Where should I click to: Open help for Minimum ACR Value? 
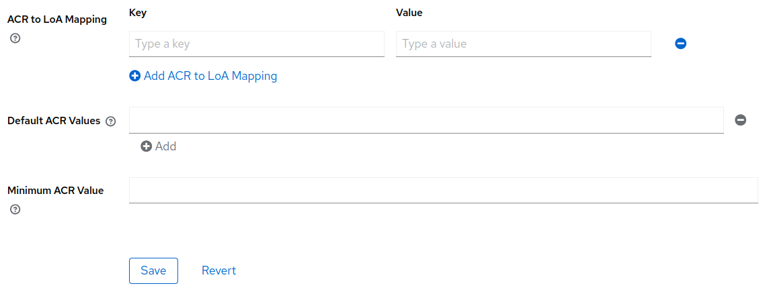point(15,209)
